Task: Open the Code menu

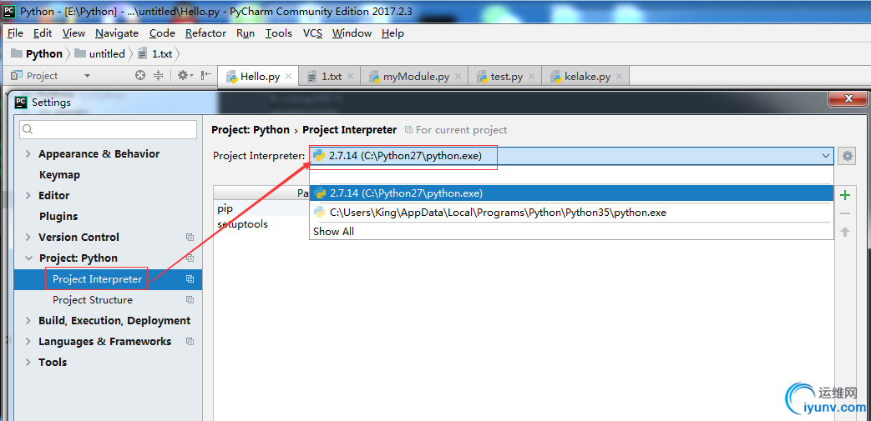Action: coord(162,33)
